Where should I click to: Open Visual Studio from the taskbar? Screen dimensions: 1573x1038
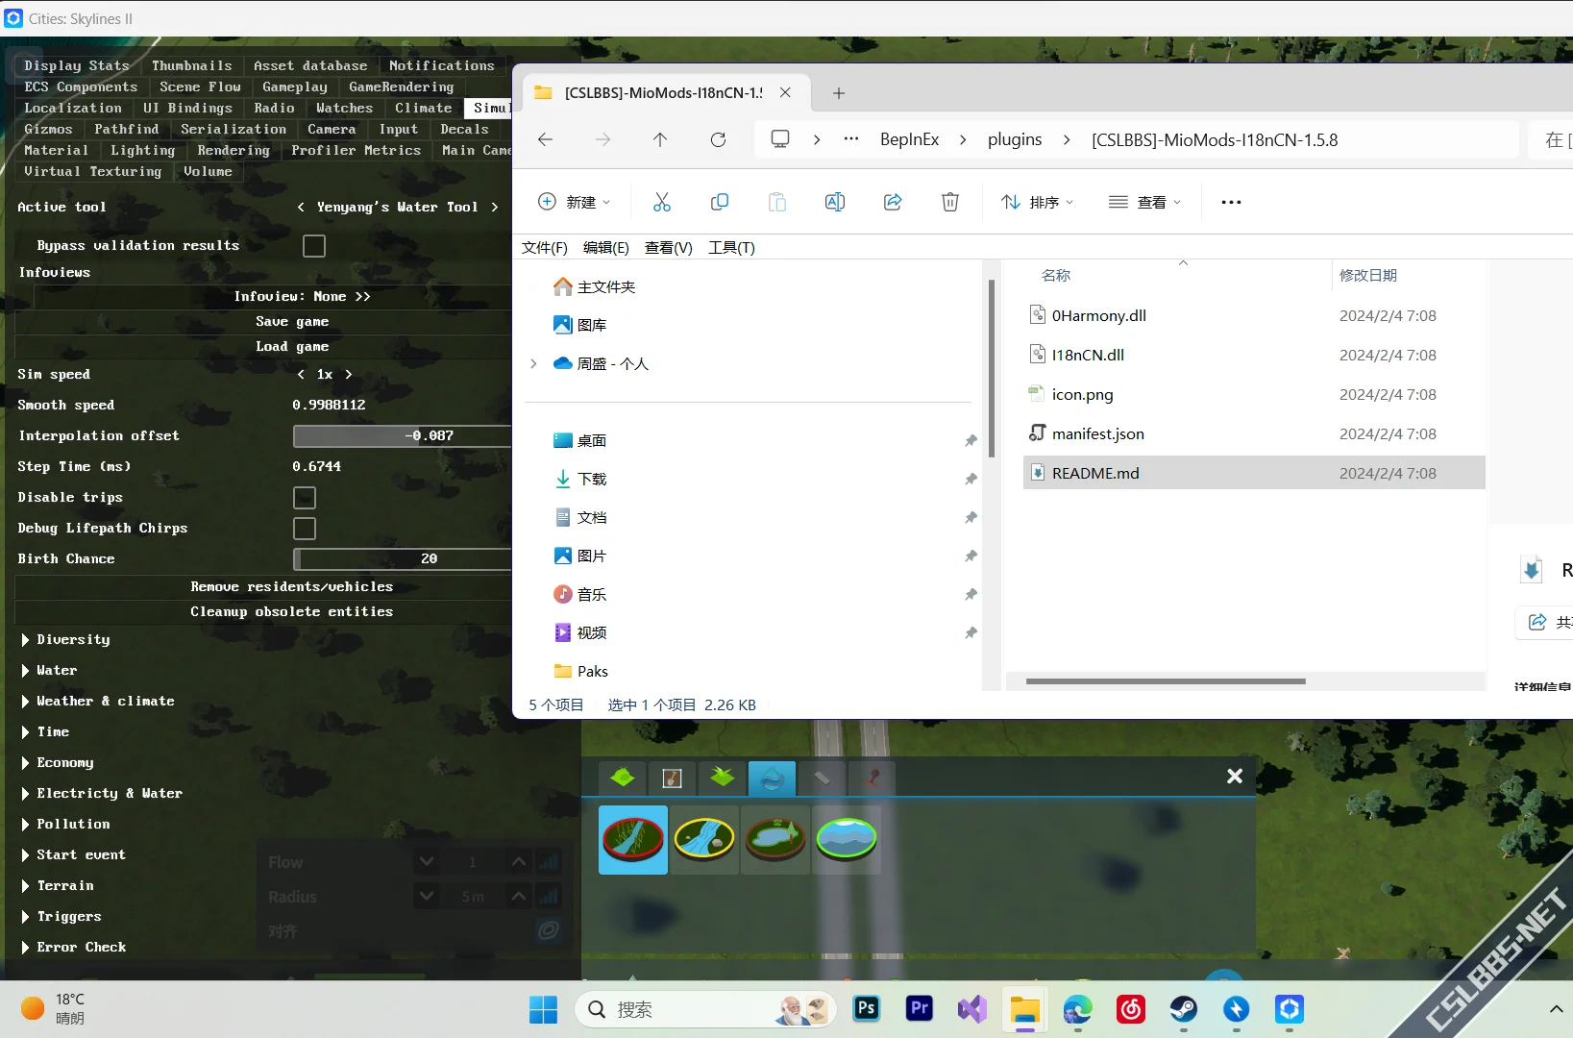click(972, 1008)
